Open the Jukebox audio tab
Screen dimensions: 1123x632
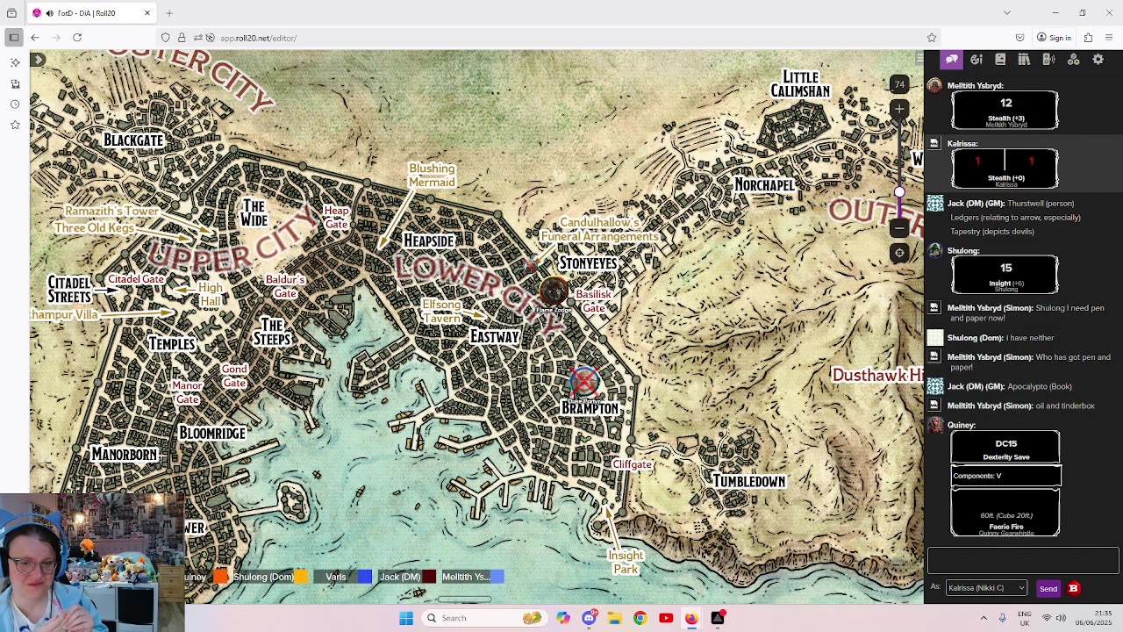[x=1048, y=60]
